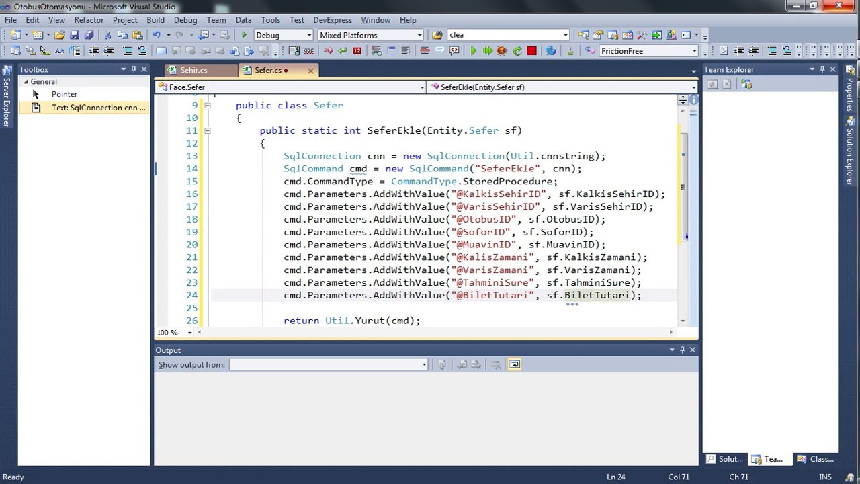The height and width of the screenshot is (484, 860).
Task: Open the Refactor menu
Action: pyautogui.click(x=89, y=20)
